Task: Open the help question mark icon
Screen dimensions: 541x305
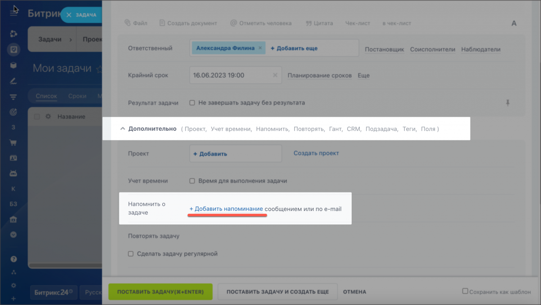Action: point(14,259)
